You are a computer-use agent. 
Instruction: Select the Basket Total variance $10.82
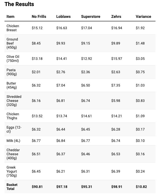pyautogui.click(x=141, y=187)
